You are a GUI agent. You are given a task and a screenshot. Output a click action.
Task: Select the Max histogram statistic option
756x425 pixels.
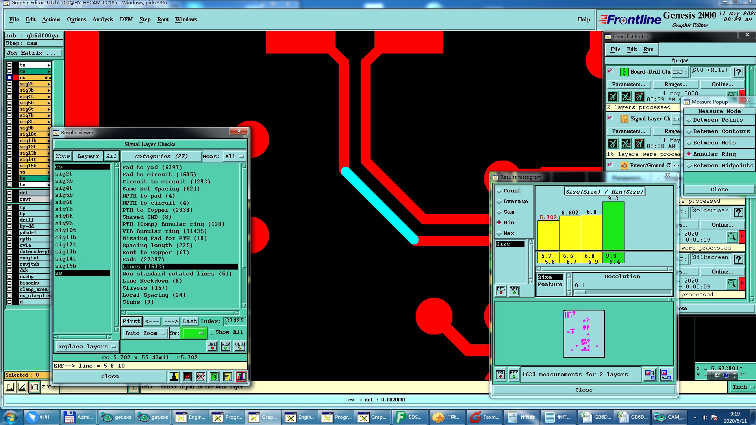508,233
